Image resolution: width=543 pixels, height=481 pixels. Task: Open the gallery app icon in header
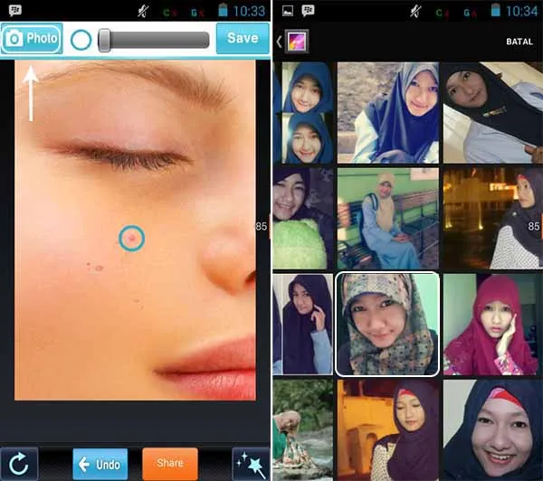(297, 42)
